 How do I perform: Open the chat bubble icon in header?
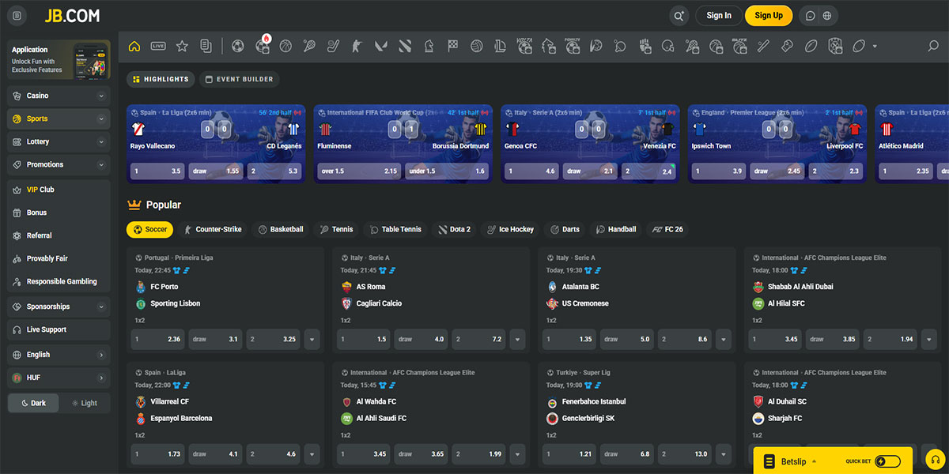[810, 16]
